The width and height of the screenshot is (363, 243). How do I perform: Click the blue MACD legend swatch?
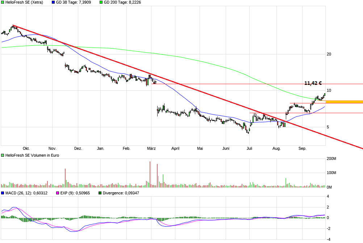pyautogui.click(x=3, y=193)
